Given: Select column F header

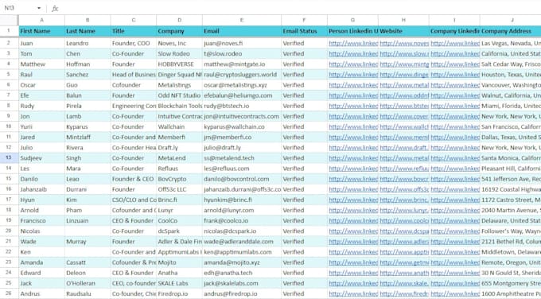Looking at the screenshot, I should tap(304, 20).
